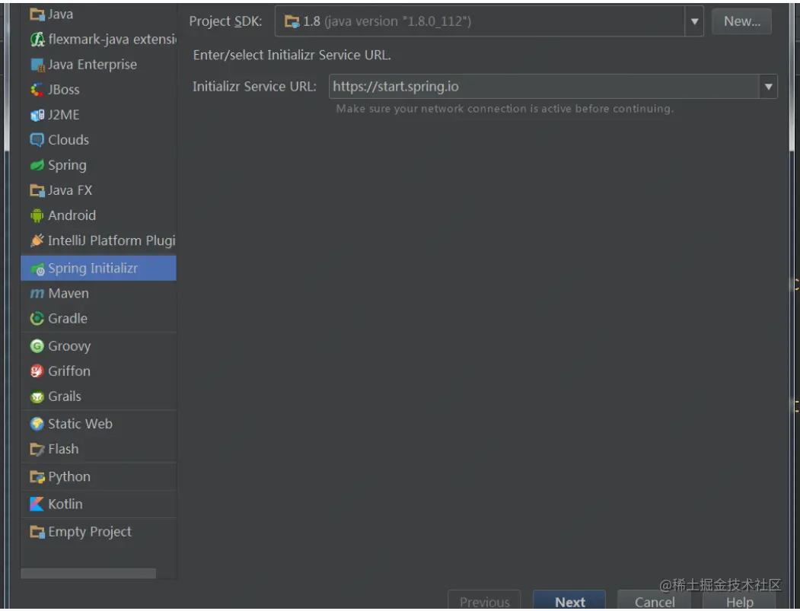
Task: Focus the Initializr Service URL text field
Action: pyautogui.click(x=544, y=87)
